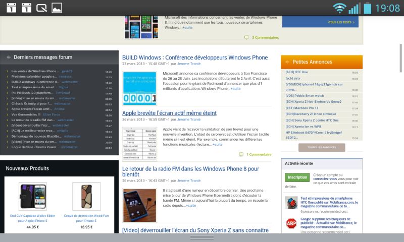Click the ABP Adblock Plus icon in Activité récente
The image size is (404, 242).
point(291,223)
